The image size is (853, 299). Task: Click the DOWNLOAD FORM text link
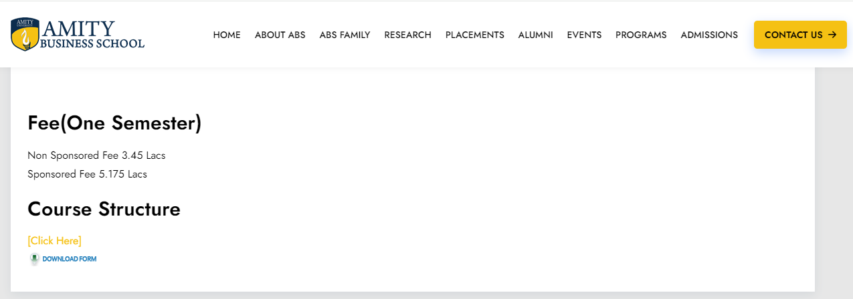[x=70, y=259]
